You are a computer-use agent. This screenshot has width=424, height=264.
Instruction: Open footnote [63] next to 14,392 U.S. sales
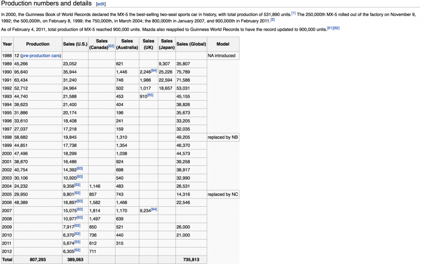[x=79, y=169]
